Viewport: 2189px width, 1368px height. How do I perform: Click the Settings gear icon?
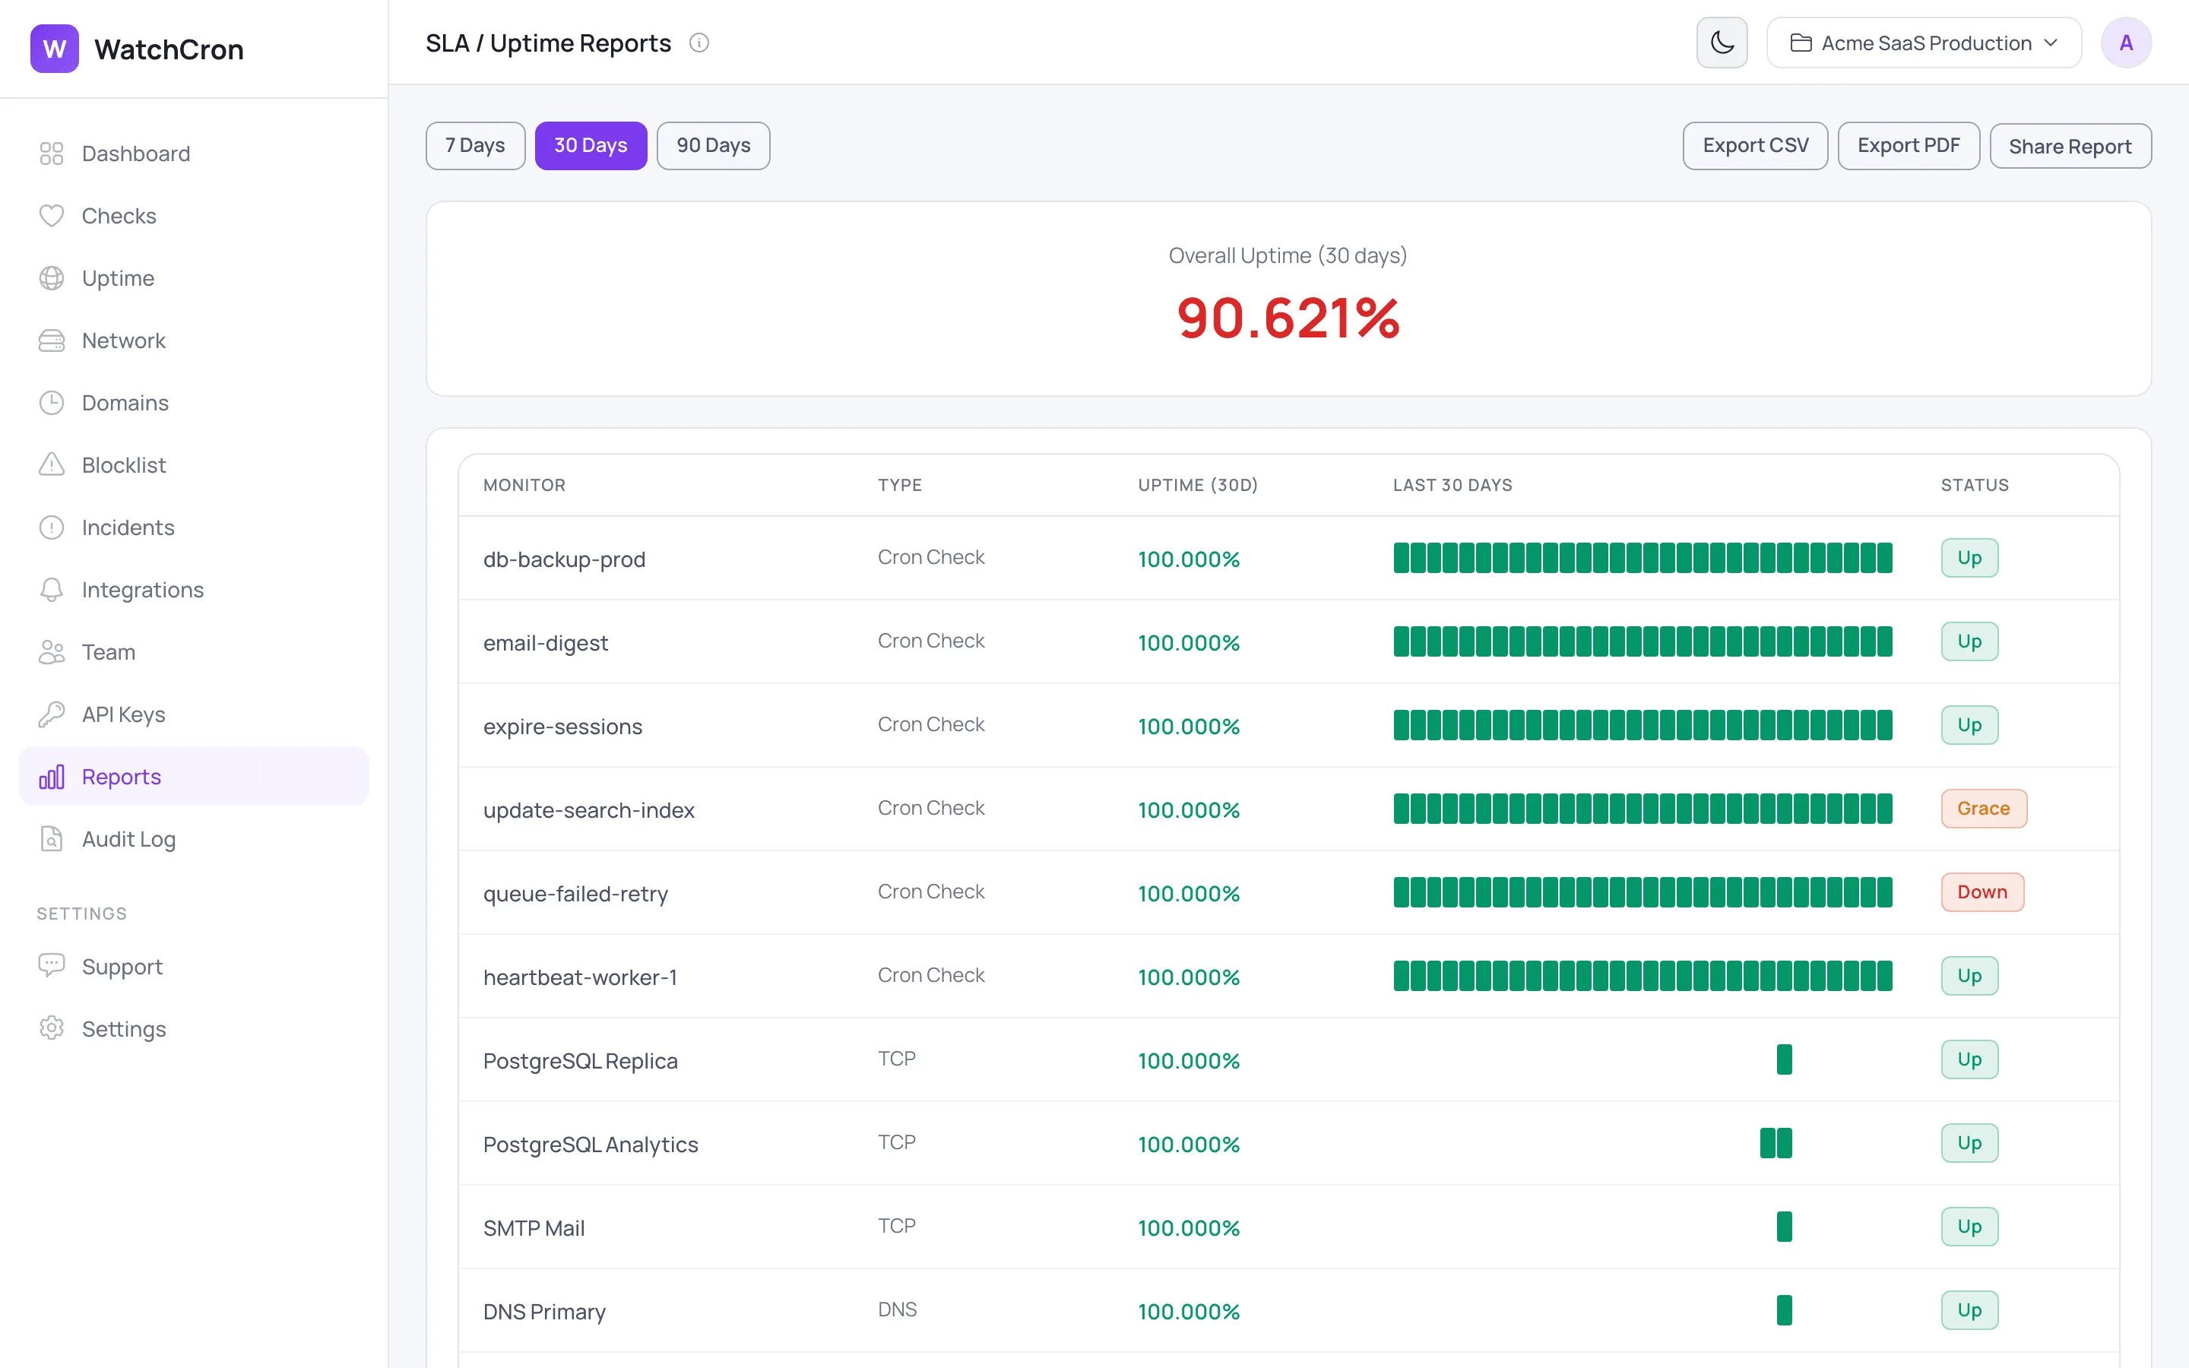(52, 1029)
